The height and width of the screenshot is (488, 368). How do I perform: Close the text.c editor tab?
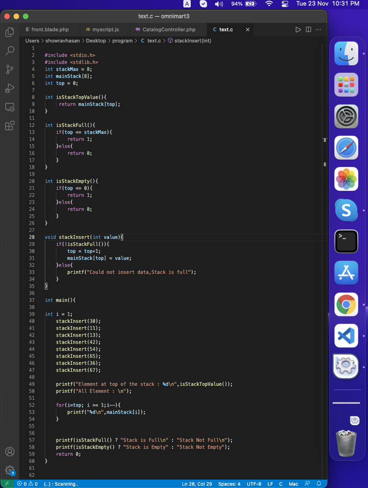[248, 29]
